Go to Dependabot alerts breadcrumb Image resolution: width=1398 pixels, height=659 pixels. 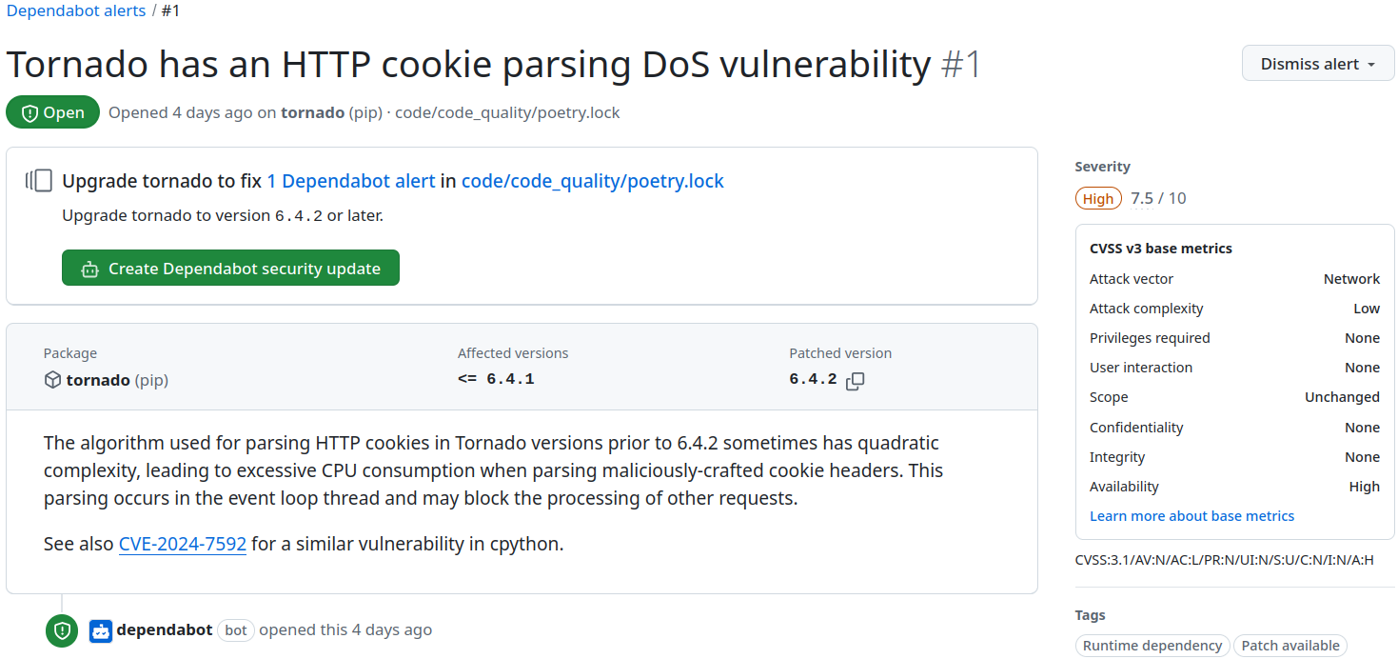point(76,11)
